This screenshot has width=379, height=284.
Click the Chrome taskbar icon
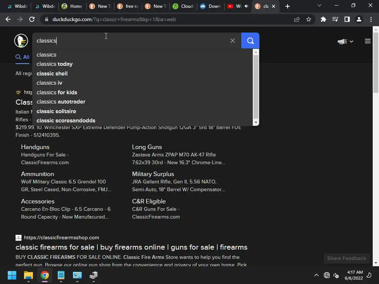(44, 275)
